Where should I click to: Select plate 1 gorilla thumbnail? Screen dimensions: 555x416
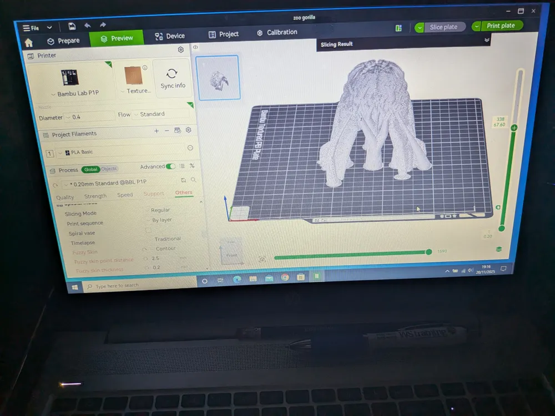(x=218, y=78)
